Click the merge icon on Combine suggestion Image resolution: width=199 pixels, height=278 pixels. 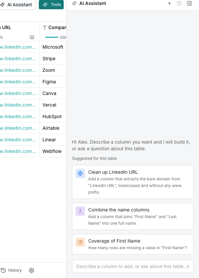80,211
